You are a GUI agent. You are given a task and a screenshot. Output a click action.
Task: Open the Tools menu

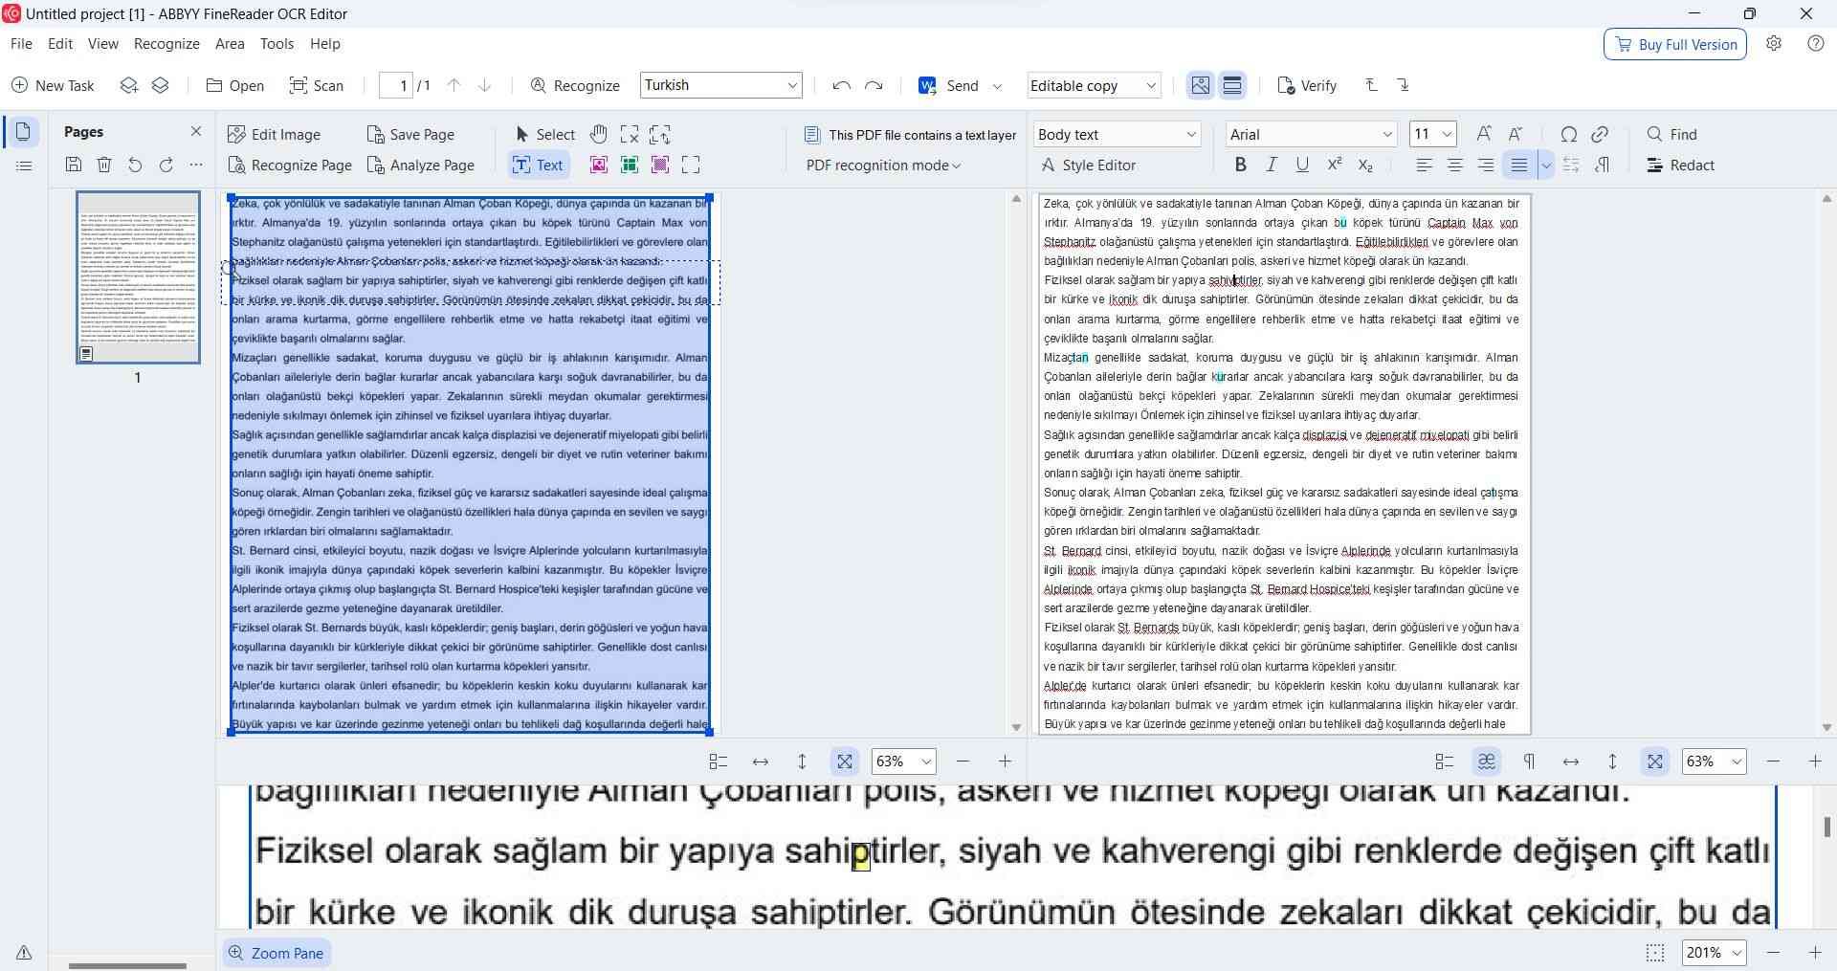point(277,43)
